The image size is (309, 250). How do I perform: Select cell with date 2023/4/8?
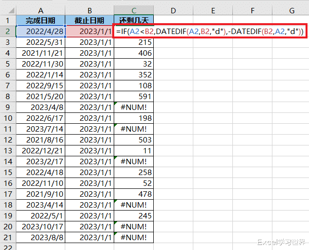click(x=41, y=107)
